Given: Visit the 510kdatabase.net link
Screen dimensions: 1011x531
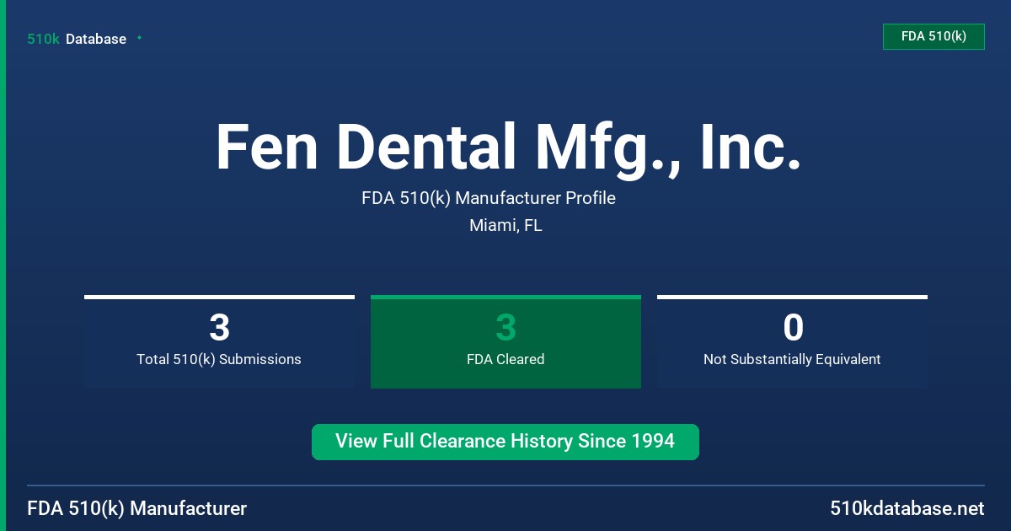Looking at the screenshot, I should pyautogui.click(x=907, y=508).
